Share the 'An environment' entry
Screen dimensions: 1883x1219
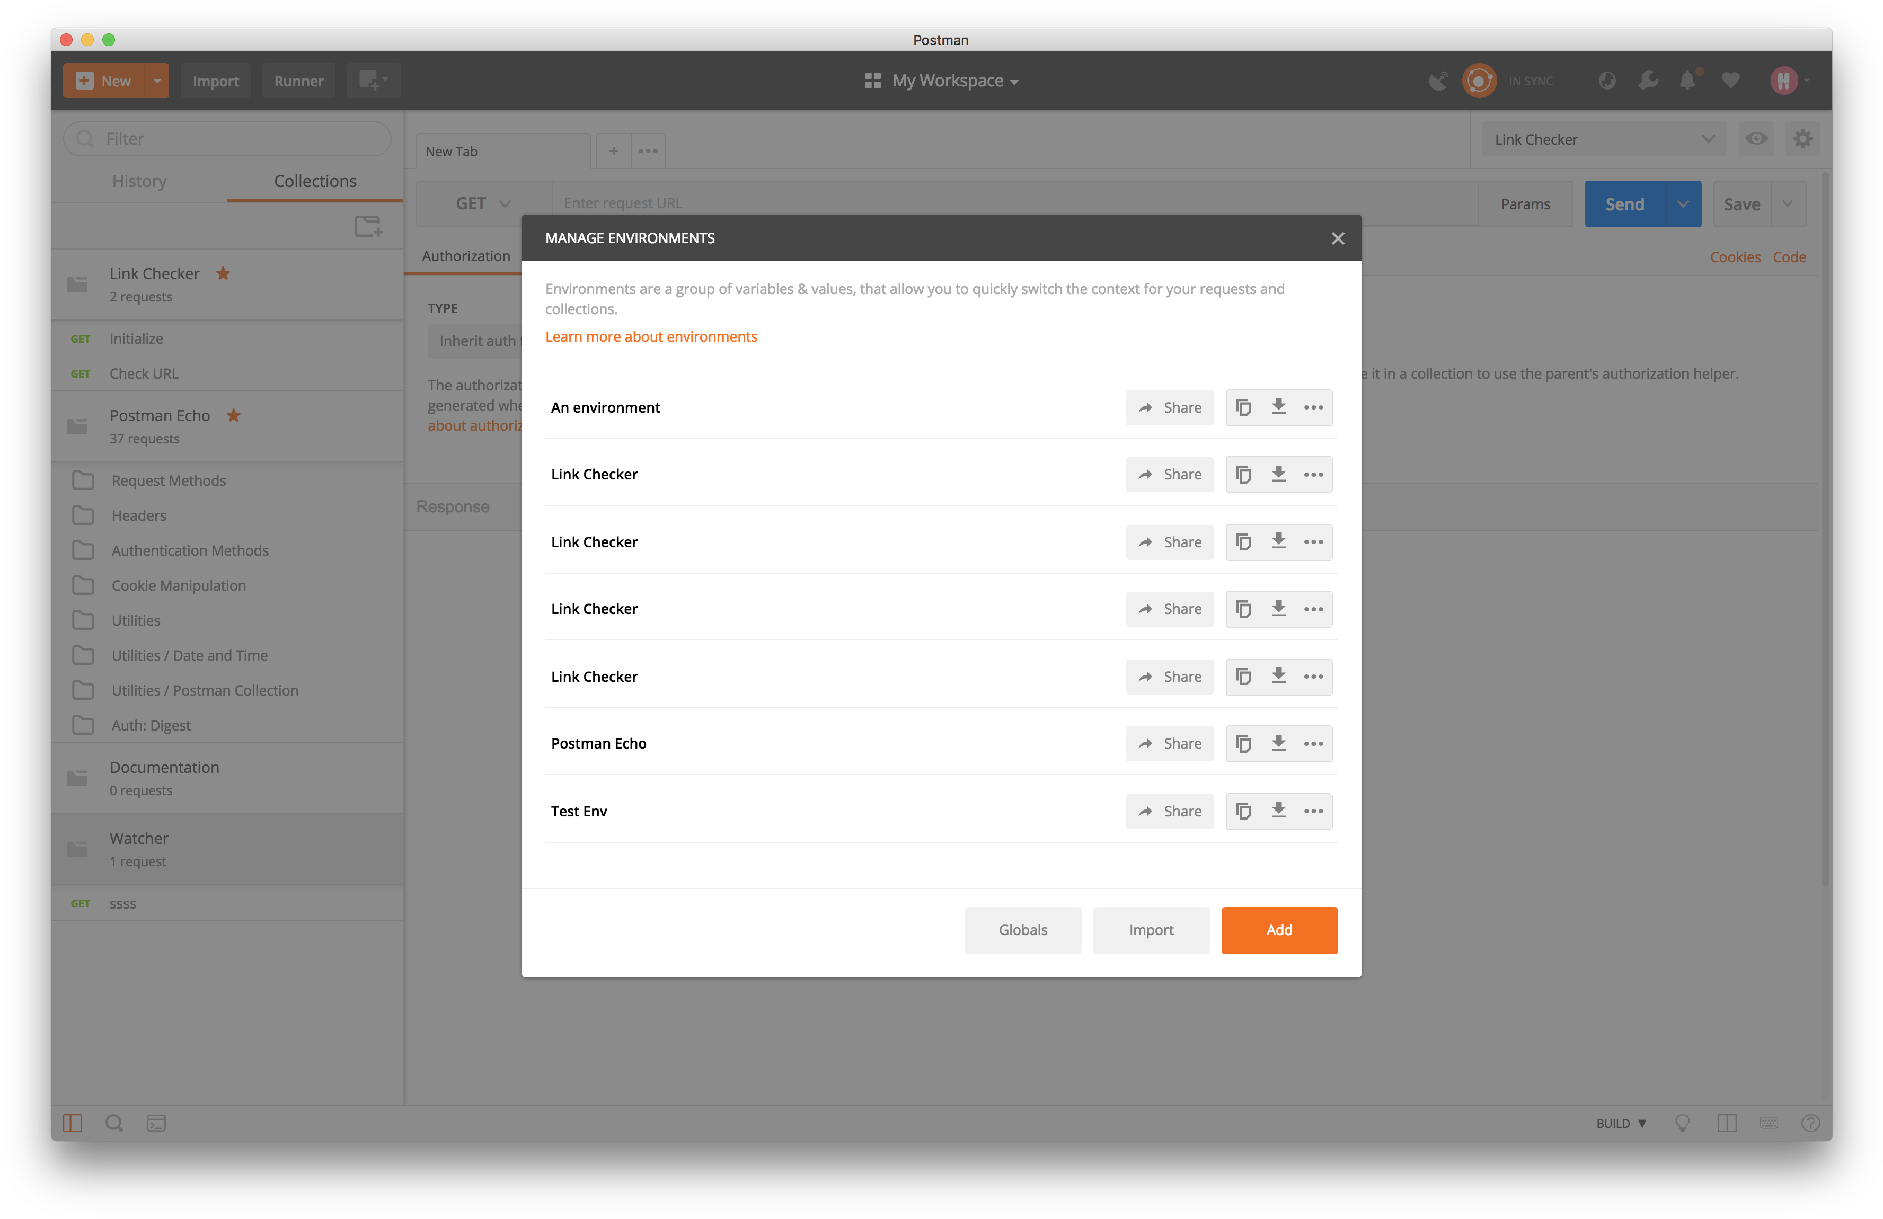coord(1169,407)
